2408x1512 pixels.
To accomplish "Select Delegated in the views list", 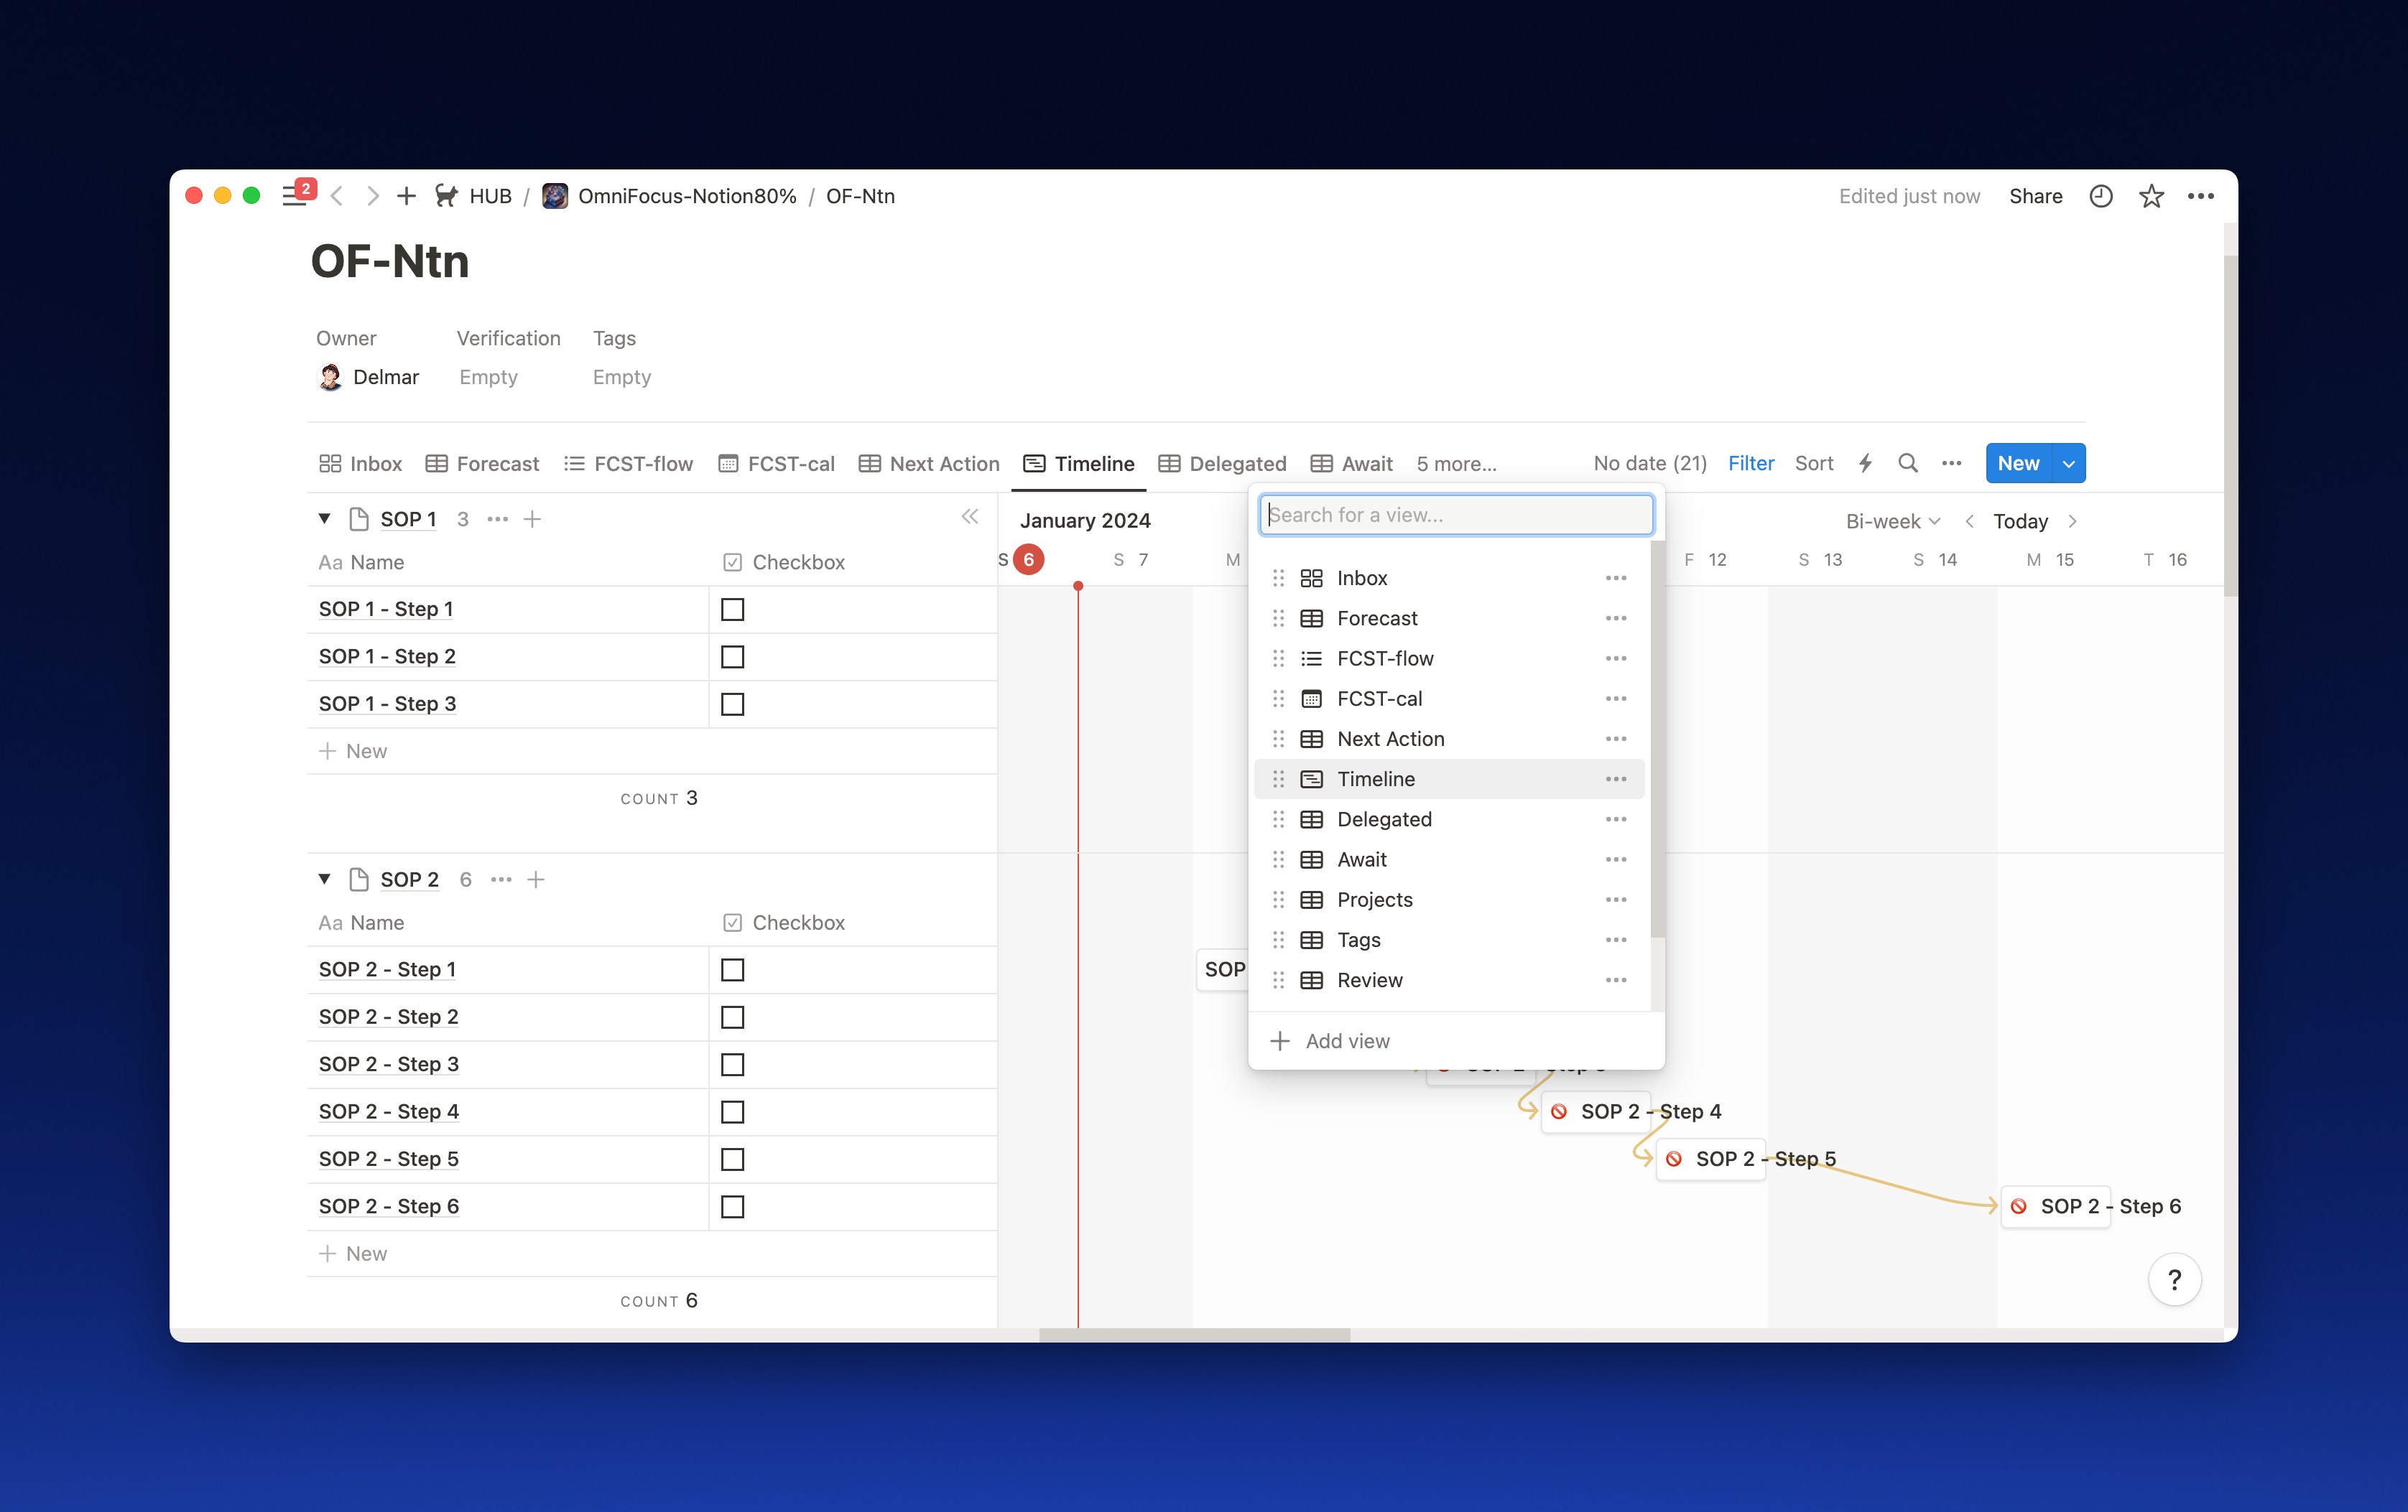I will tap(1384, 819).
